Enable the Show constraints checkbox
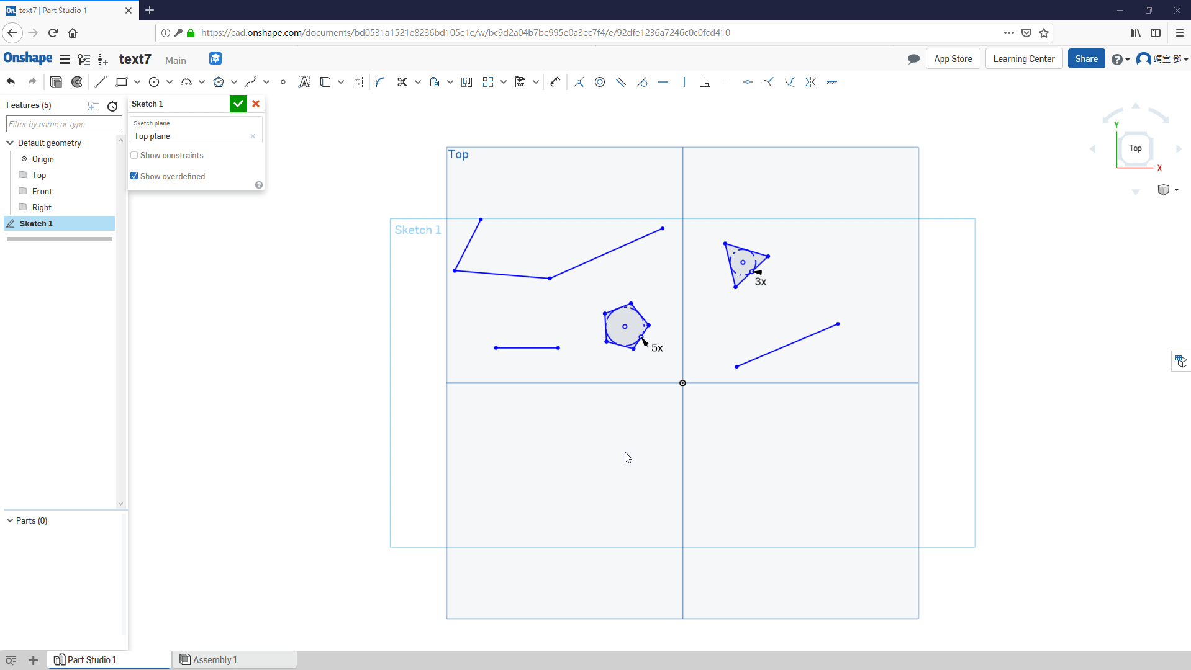The width and height of the screenshot is (1191, 670). click(x=134, y=155)
